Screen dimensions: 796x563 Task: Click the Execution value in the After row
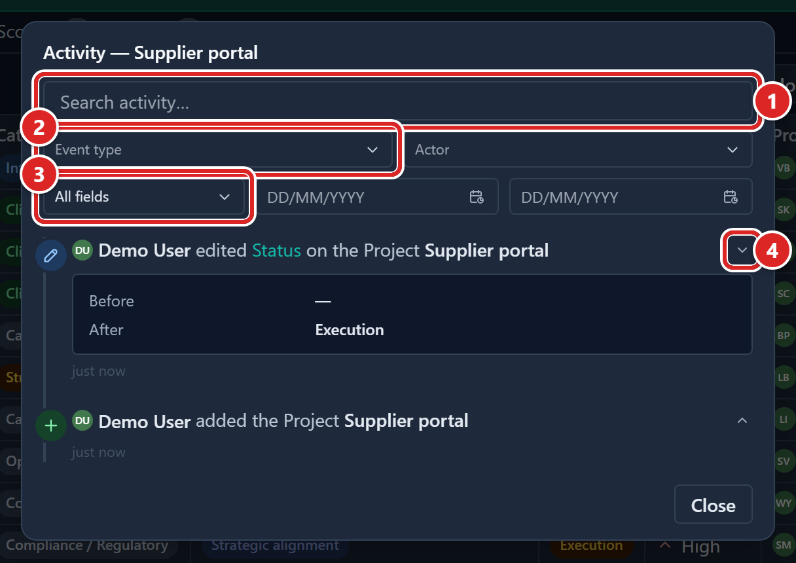tap(350, 330)
